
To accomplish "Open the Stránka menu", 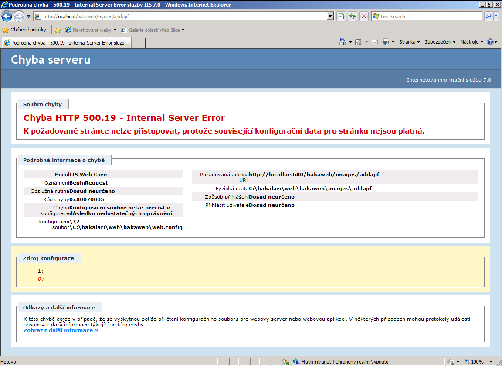I will coord(409,42).
